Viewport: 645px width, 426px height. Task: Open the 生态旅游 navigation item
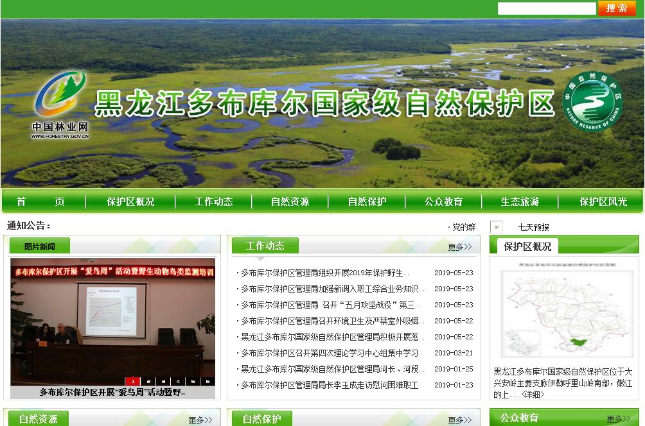click(x=520, y=201)
